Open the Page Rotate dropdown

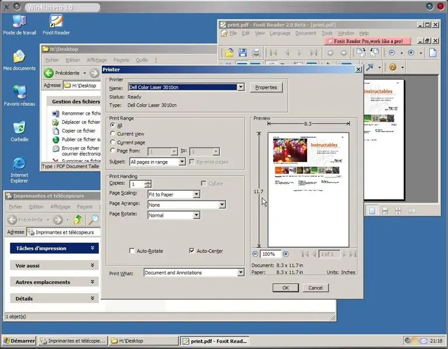[196, 215]
